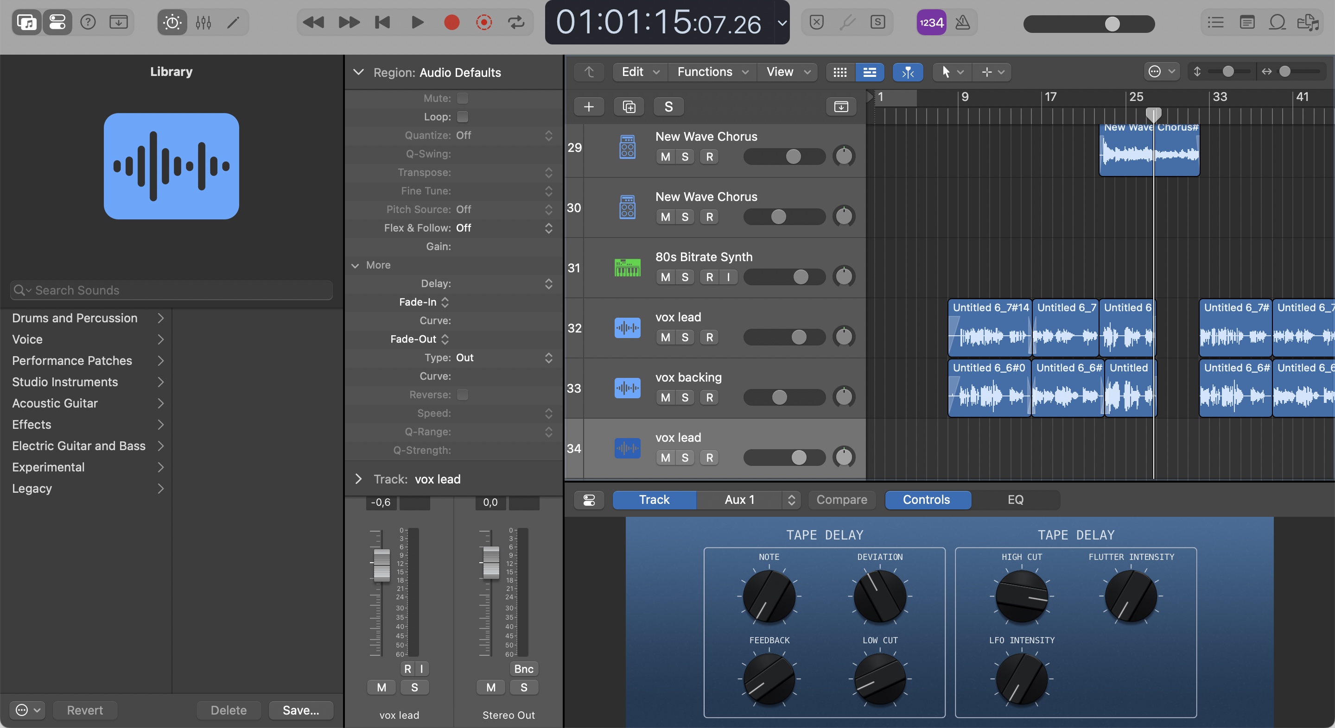Screen dimensions: 1335x728
Task: Click the Save... button in Library
Action: coord(300,710)
